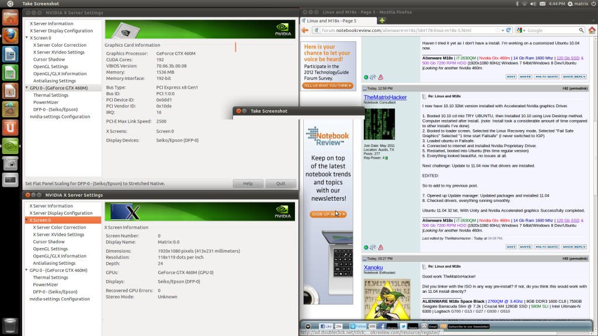Open the Workspace Switcher launcher icon
The width and height of the screenshot is (598, 336).
point(11,180)
